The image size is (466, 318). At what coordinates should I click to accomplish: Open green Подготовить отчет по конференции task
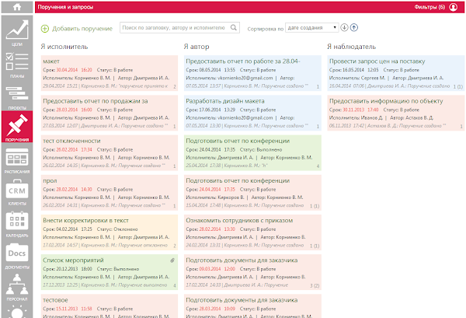click(238, 141)
